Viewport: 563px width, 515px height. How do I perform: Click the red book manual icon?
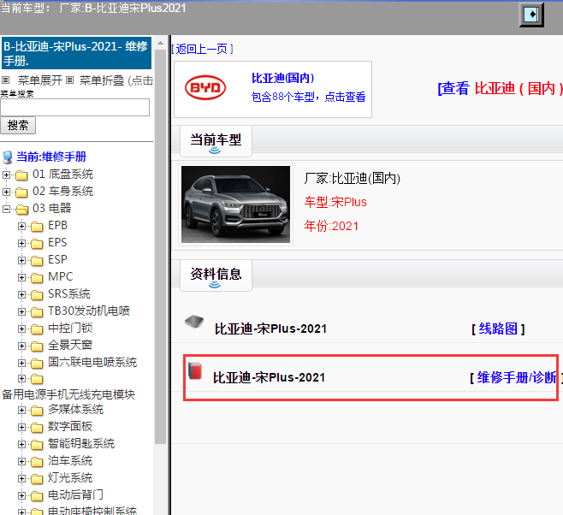click(x=195, y=370)
